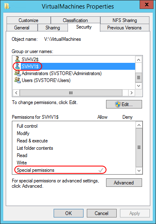
Task: Click the SVHV1$ user icon
Action: click(x=18, y=66)
